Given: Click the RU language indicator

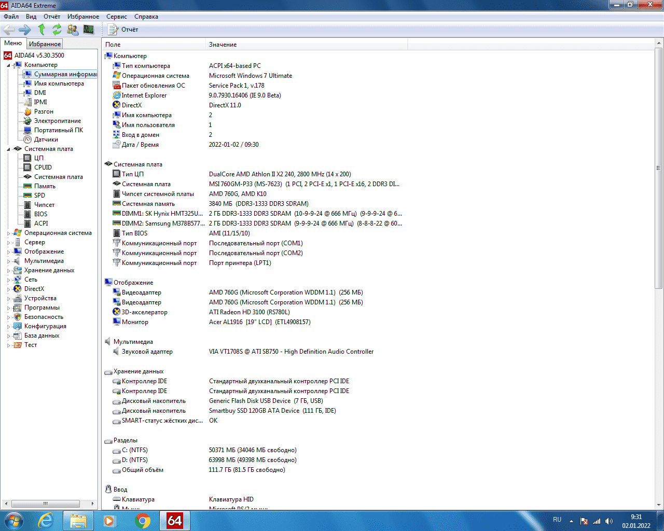Looking at the screenshot, I should [557, 520].
